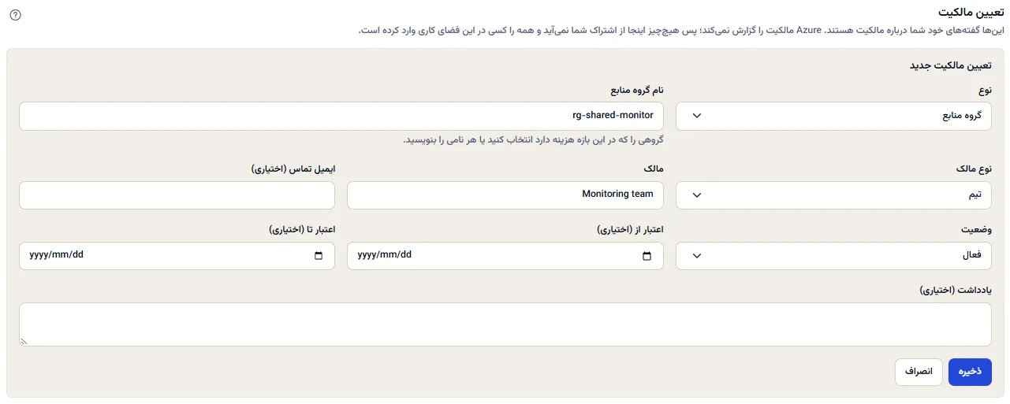The image size is (1010, 404).
Task: Grab the notes textarea resize handle
Action: (24, 342)
